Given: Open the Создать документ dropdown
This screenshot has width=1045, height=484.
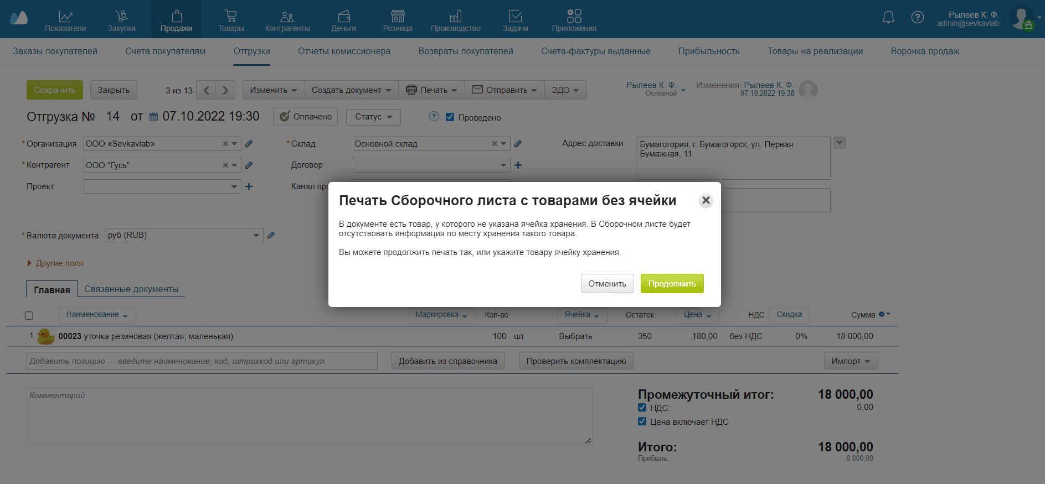Looking at the screenshot, I should point(351,90).
